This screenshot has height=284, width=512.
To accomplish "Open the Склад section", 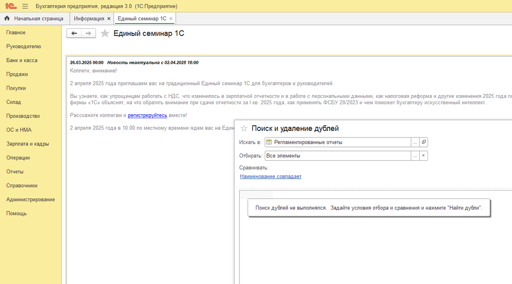I will [14, 102].
